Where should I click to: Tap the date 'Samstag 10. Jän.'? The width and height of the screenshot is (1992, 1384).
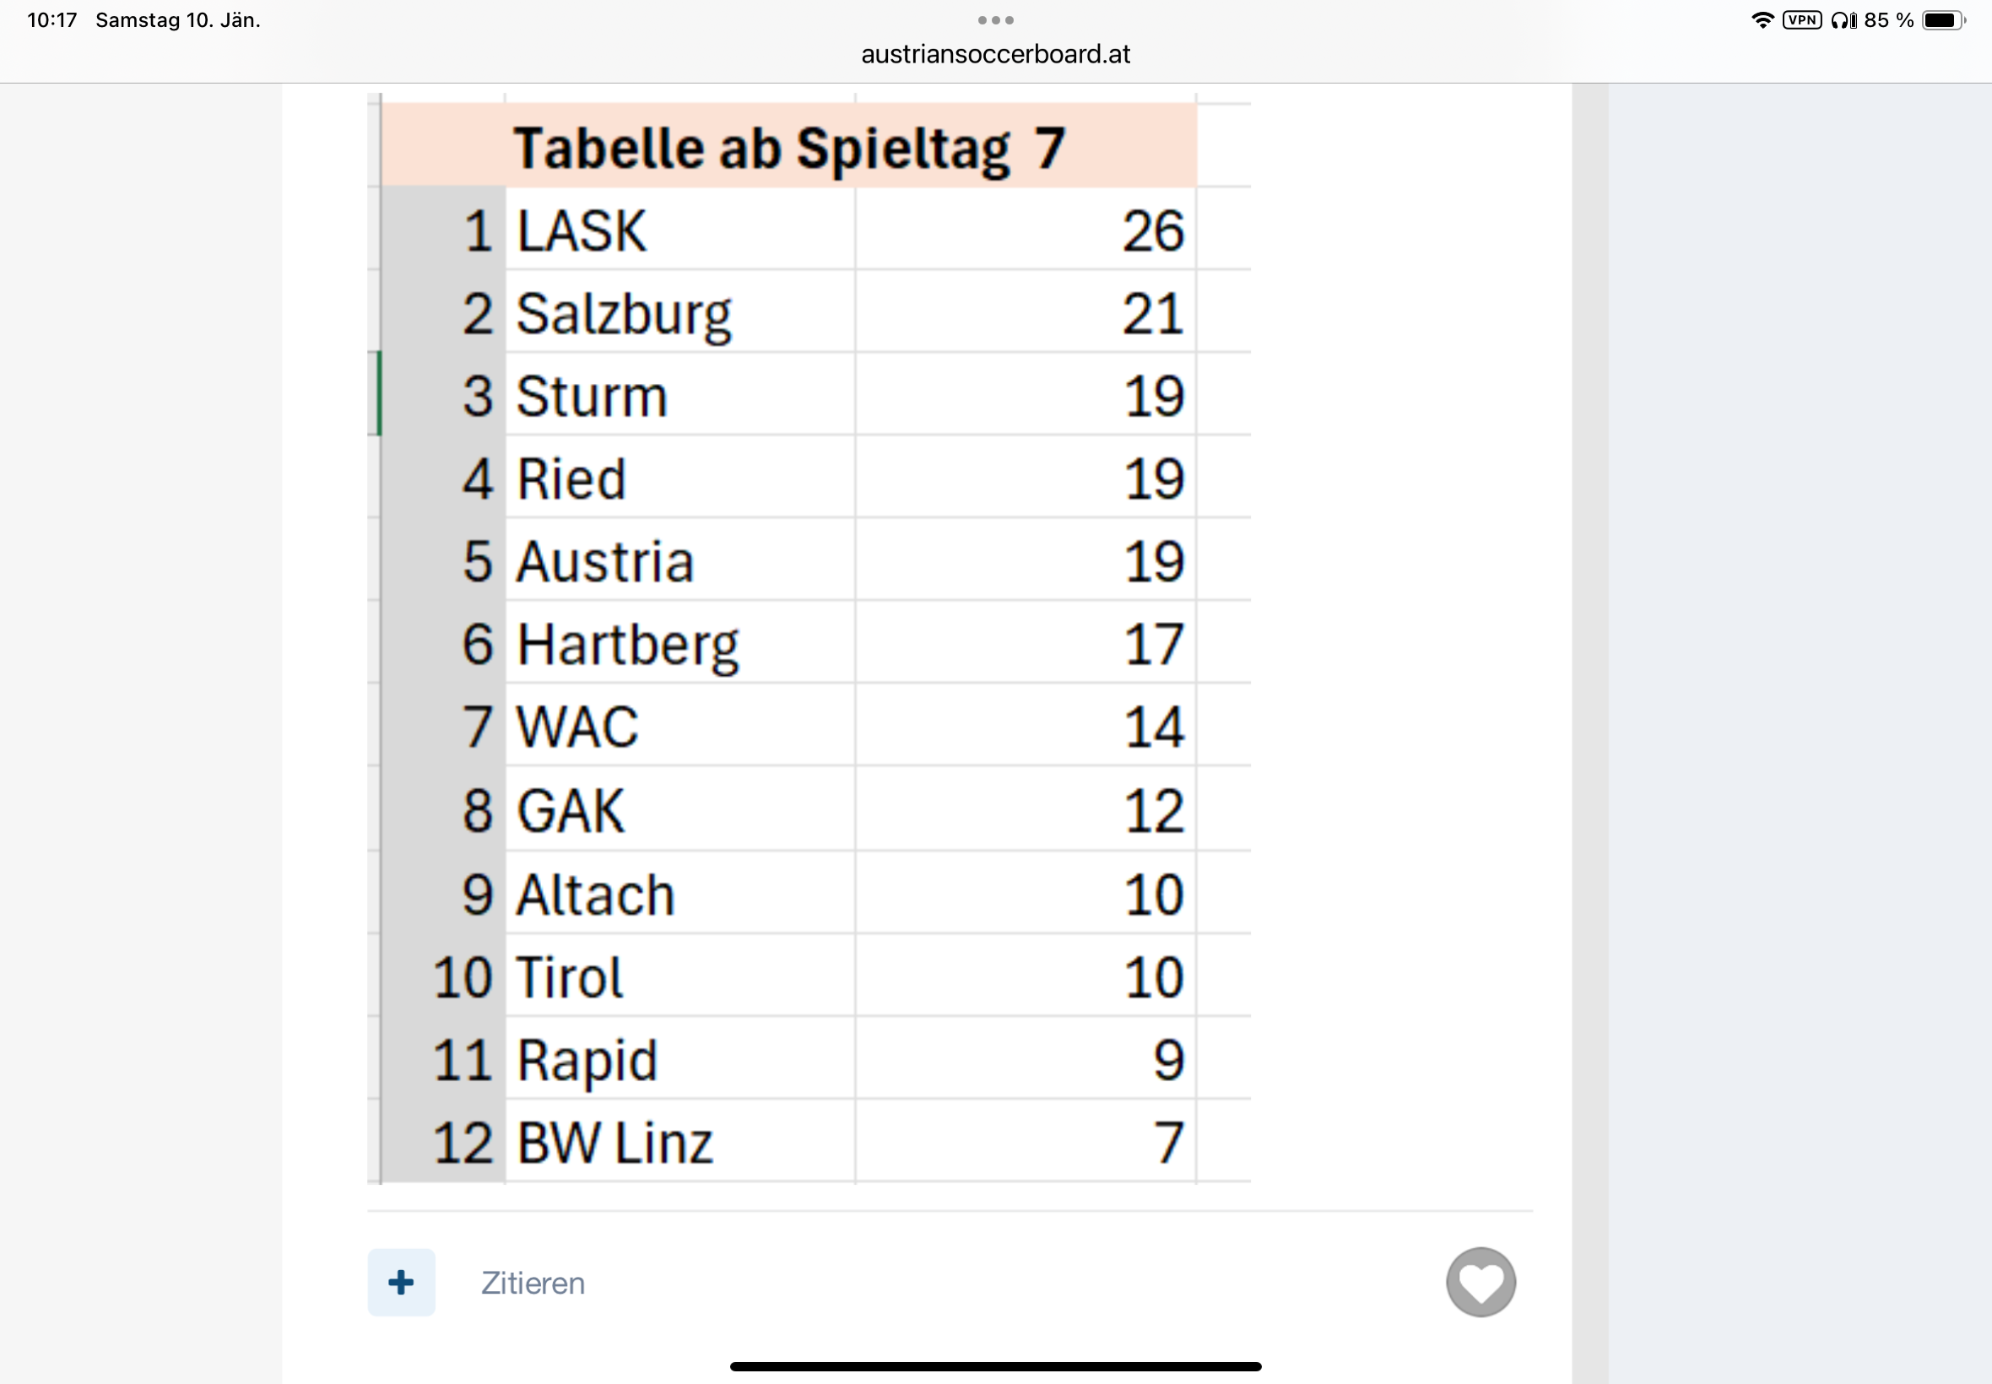tap(178, 20)
